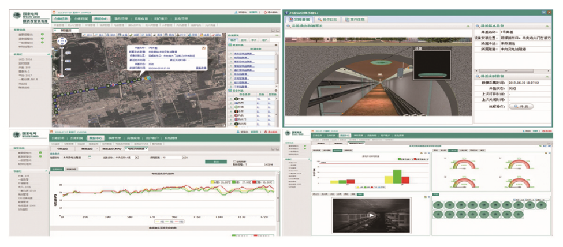Click the green B相 27.00℃ legend swatch
563x247 pixels.
coord(233,182)
